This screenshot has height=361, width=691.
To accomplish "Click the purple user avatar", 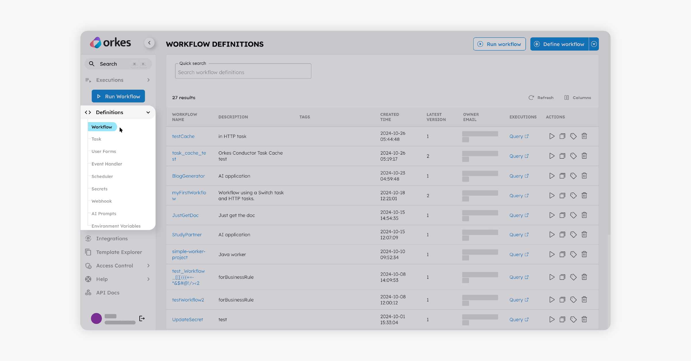I will click(96, 318).
